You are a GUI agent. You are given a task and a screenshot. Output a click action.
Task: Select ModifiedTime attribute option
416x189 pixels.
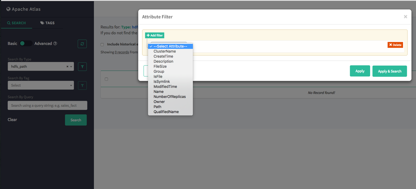[x=170, y=87]
